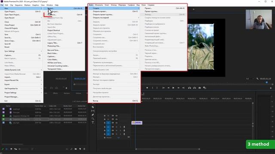Step forward one frame
Viewport: 275px width, 154px height.
coord(178,88)
